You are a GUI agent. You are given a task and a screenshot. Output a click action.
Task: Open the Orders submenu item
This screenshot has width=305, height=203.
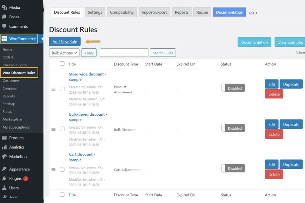pyautogui.click(x=8, y=57)
